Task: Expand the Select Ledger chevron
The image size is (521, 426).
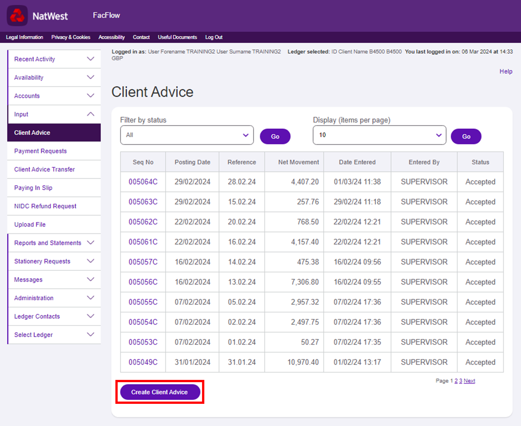Action: [90, 335]
